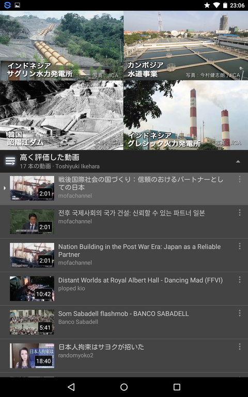Tap the playing video showing Indonesia power plant
Viewport: 248px width, 397px height.
[124, 80]
